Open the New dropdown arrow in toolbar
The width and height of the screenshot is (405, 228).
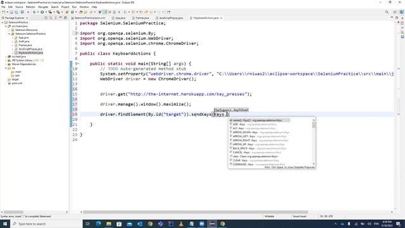coord(7,12)
